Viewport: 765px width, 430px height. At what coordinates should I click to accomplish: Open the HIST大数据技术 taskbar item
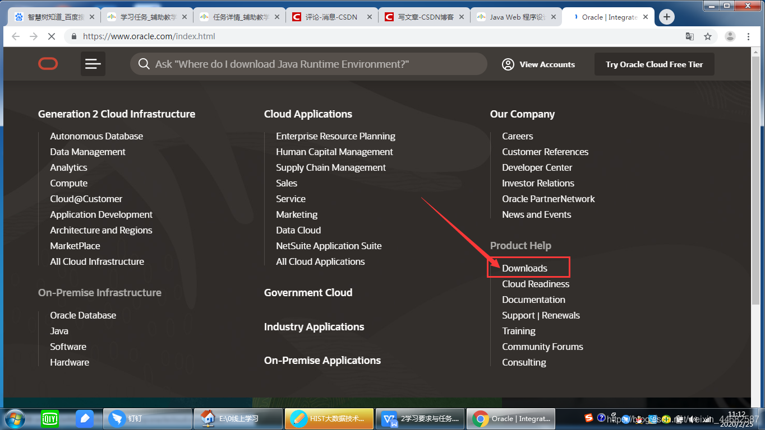[329, 418]
